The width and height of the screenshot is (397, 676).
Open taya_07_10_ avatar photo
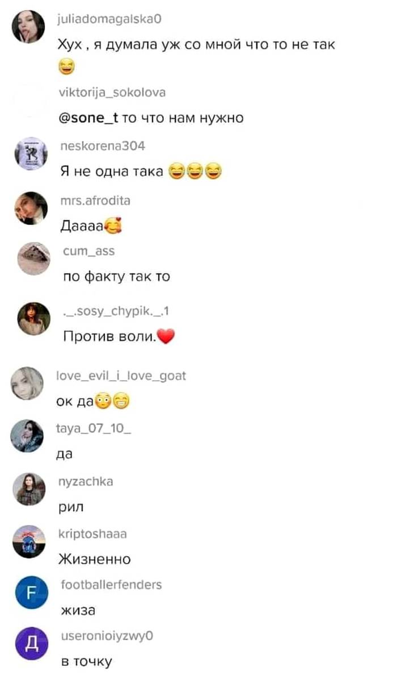click(x=27, y=436)
